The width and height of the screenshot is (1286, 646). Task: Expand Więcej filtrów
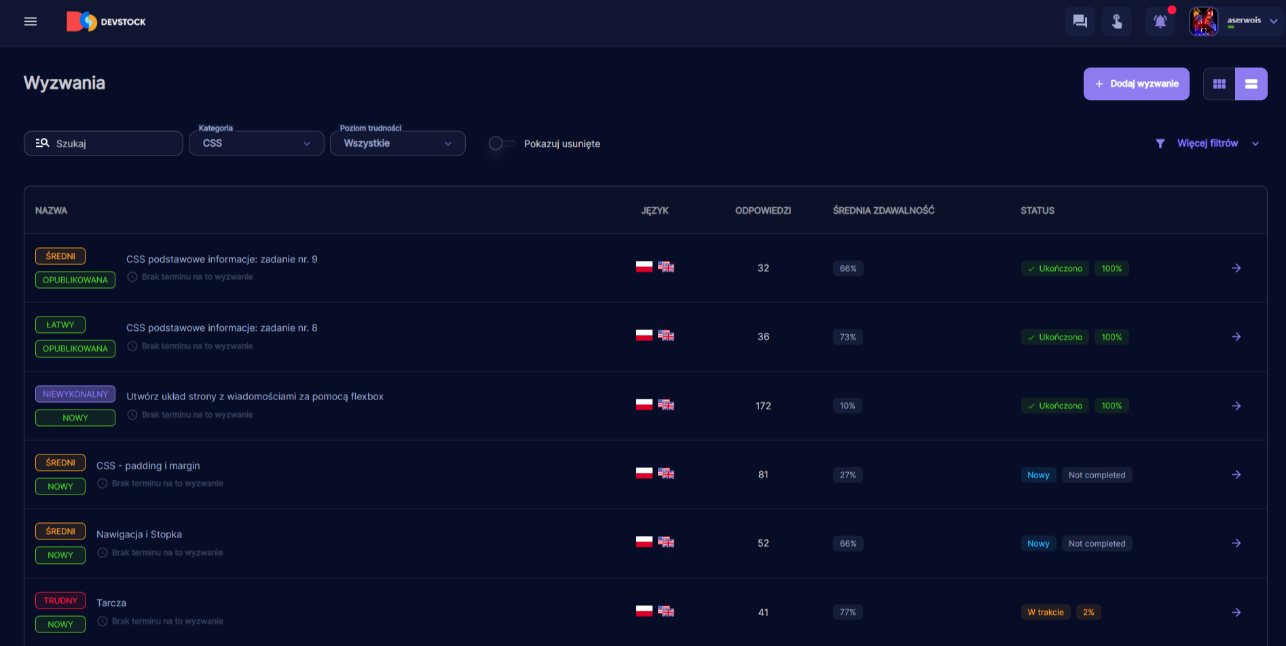[x=1207, y=143]
